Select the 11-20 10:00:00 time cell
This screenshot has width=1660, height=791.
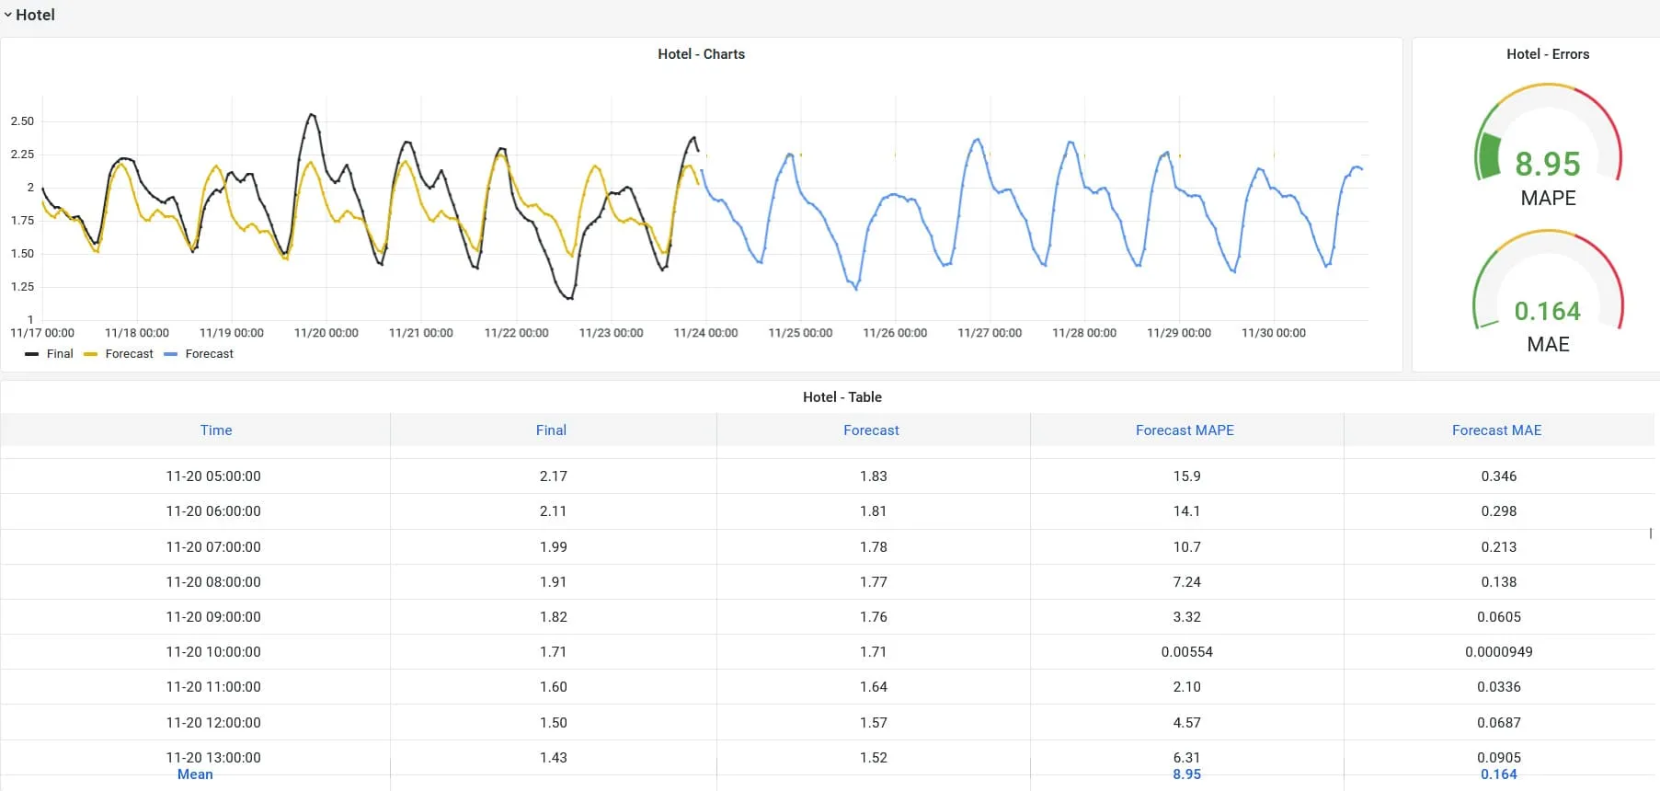[x=213, y=652]
